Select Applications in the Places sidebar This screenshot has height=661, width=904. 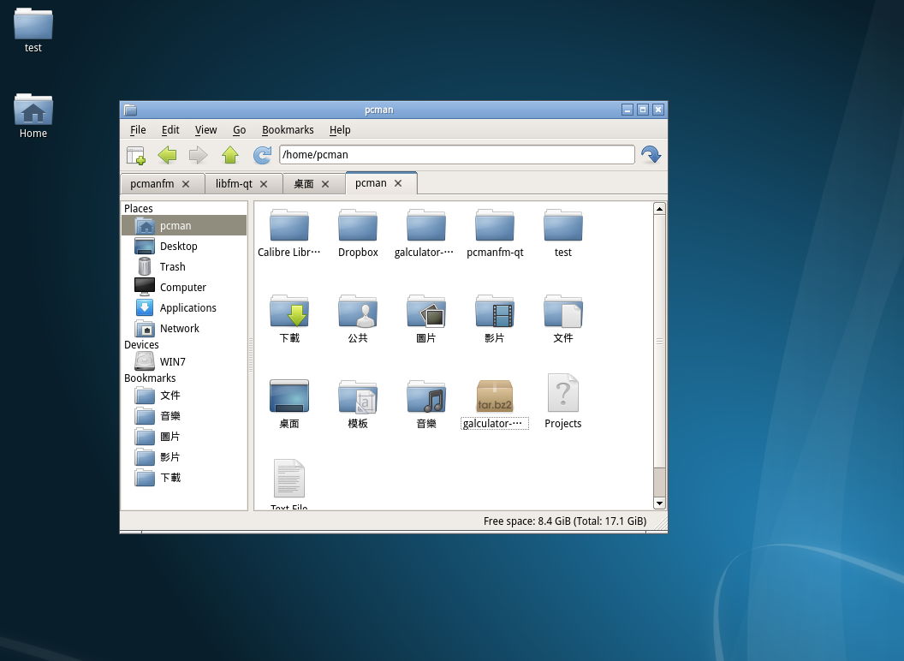point(187,308)
